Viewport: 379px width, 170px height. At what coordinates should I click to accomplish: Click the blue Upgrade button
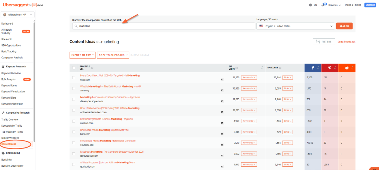[370, 5]
